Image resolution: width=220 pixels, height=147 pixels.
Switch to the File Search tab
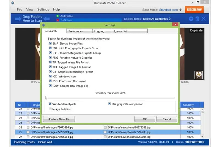coord(54,31)
